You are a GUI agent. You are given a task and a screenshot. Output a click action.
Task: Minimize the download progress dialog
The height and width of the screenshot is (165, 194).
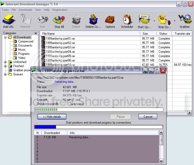click(x=151, y=71)
